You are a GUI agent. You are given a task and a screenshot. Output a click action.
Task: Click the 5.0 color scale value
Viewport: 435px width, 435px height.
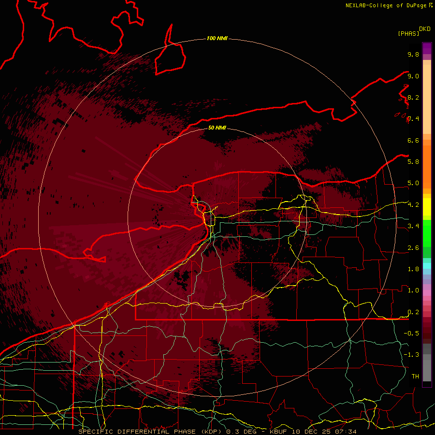(413, 183)
